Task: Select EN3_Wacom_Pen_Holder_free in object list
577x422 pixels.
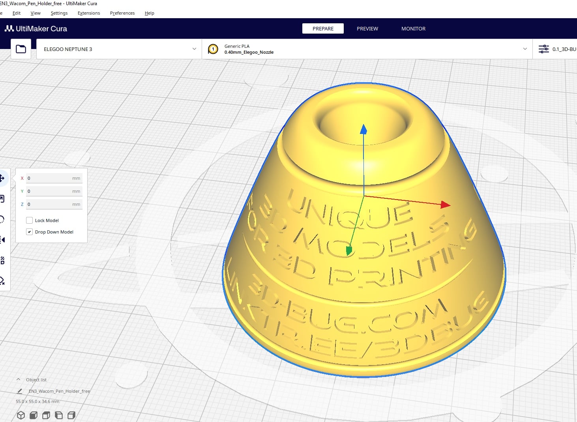Action: tap(59, 391)
